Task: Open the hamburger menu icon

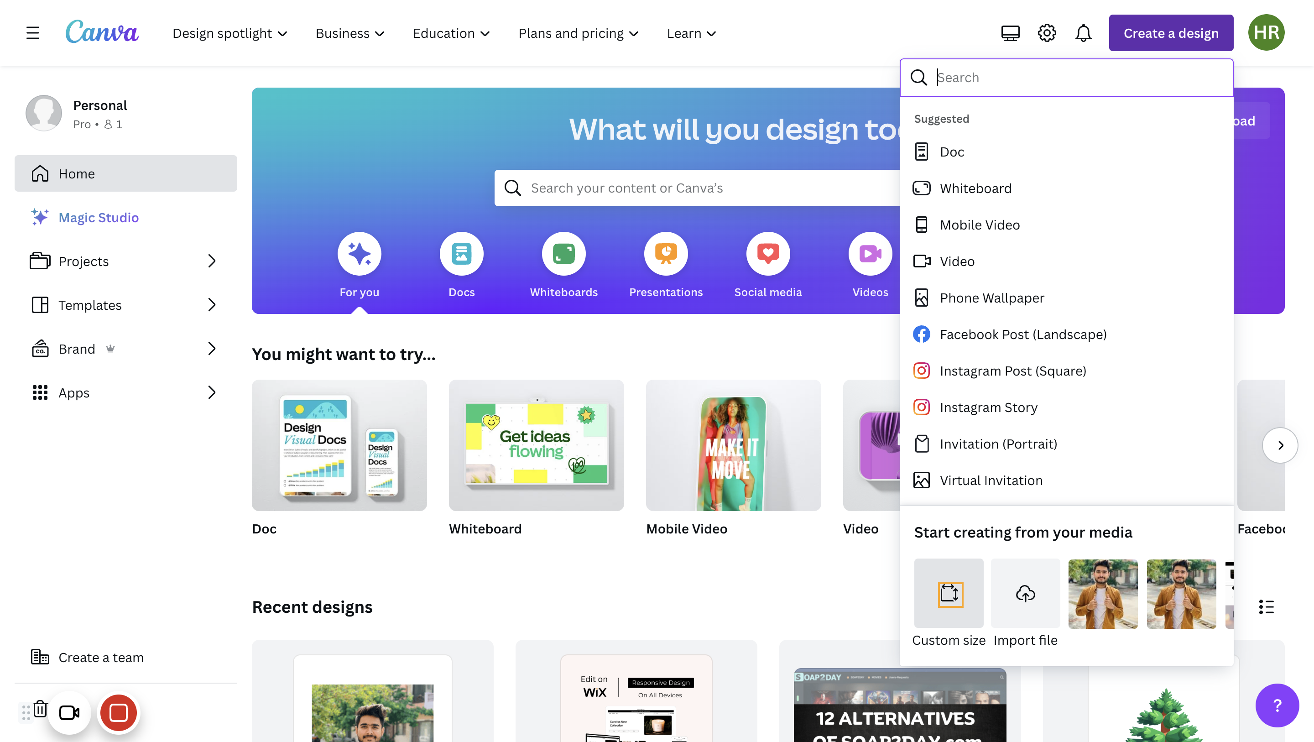Action: click(33, 33)
